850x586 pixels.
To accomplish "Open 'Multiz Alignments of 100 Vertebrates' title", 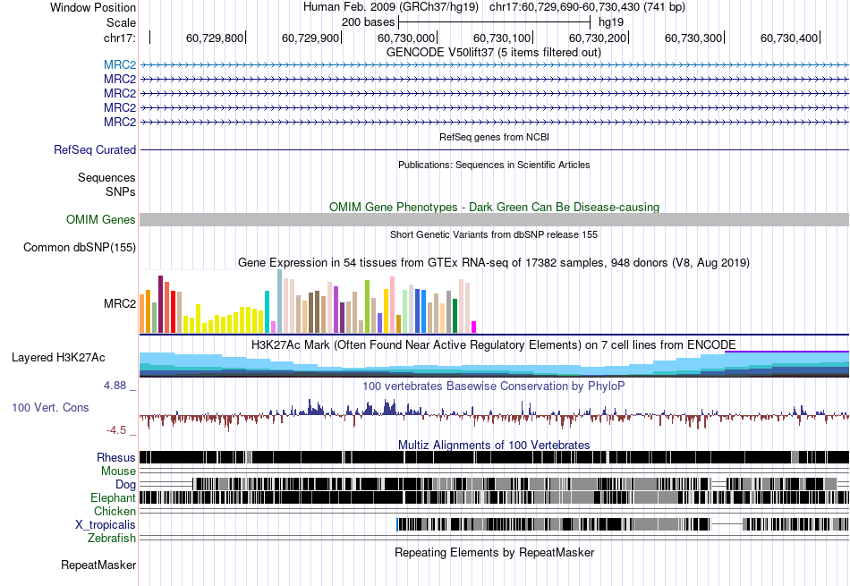I will point(494,445).
